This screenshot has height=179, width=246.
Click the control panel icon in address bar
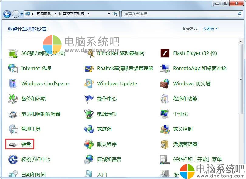pyautogui.click(x=27, y=14)
